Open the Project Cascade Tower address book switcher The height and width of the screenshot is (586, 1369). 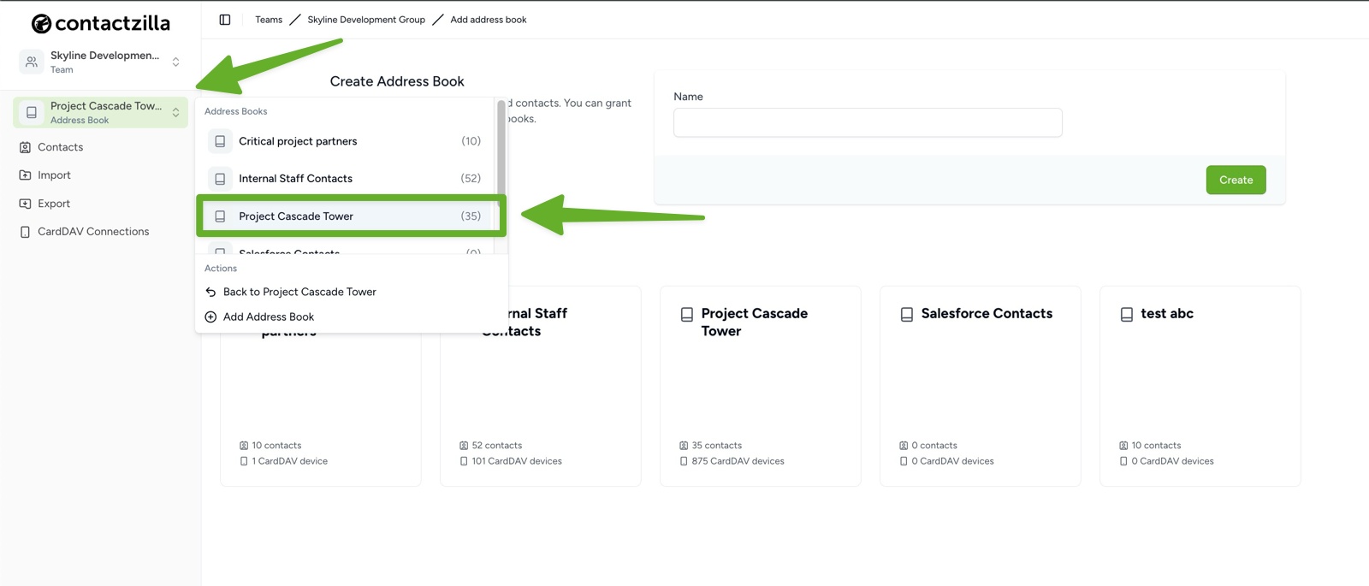point(174,112)
